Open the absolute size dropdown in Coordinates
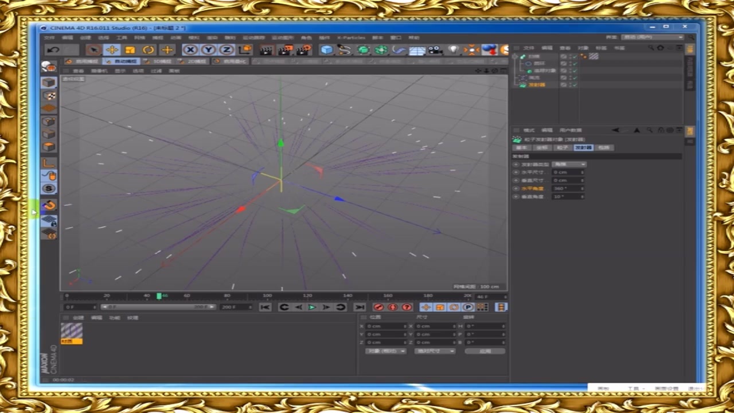The width and height of the screenshot is (734, 413). click(435, 350)
